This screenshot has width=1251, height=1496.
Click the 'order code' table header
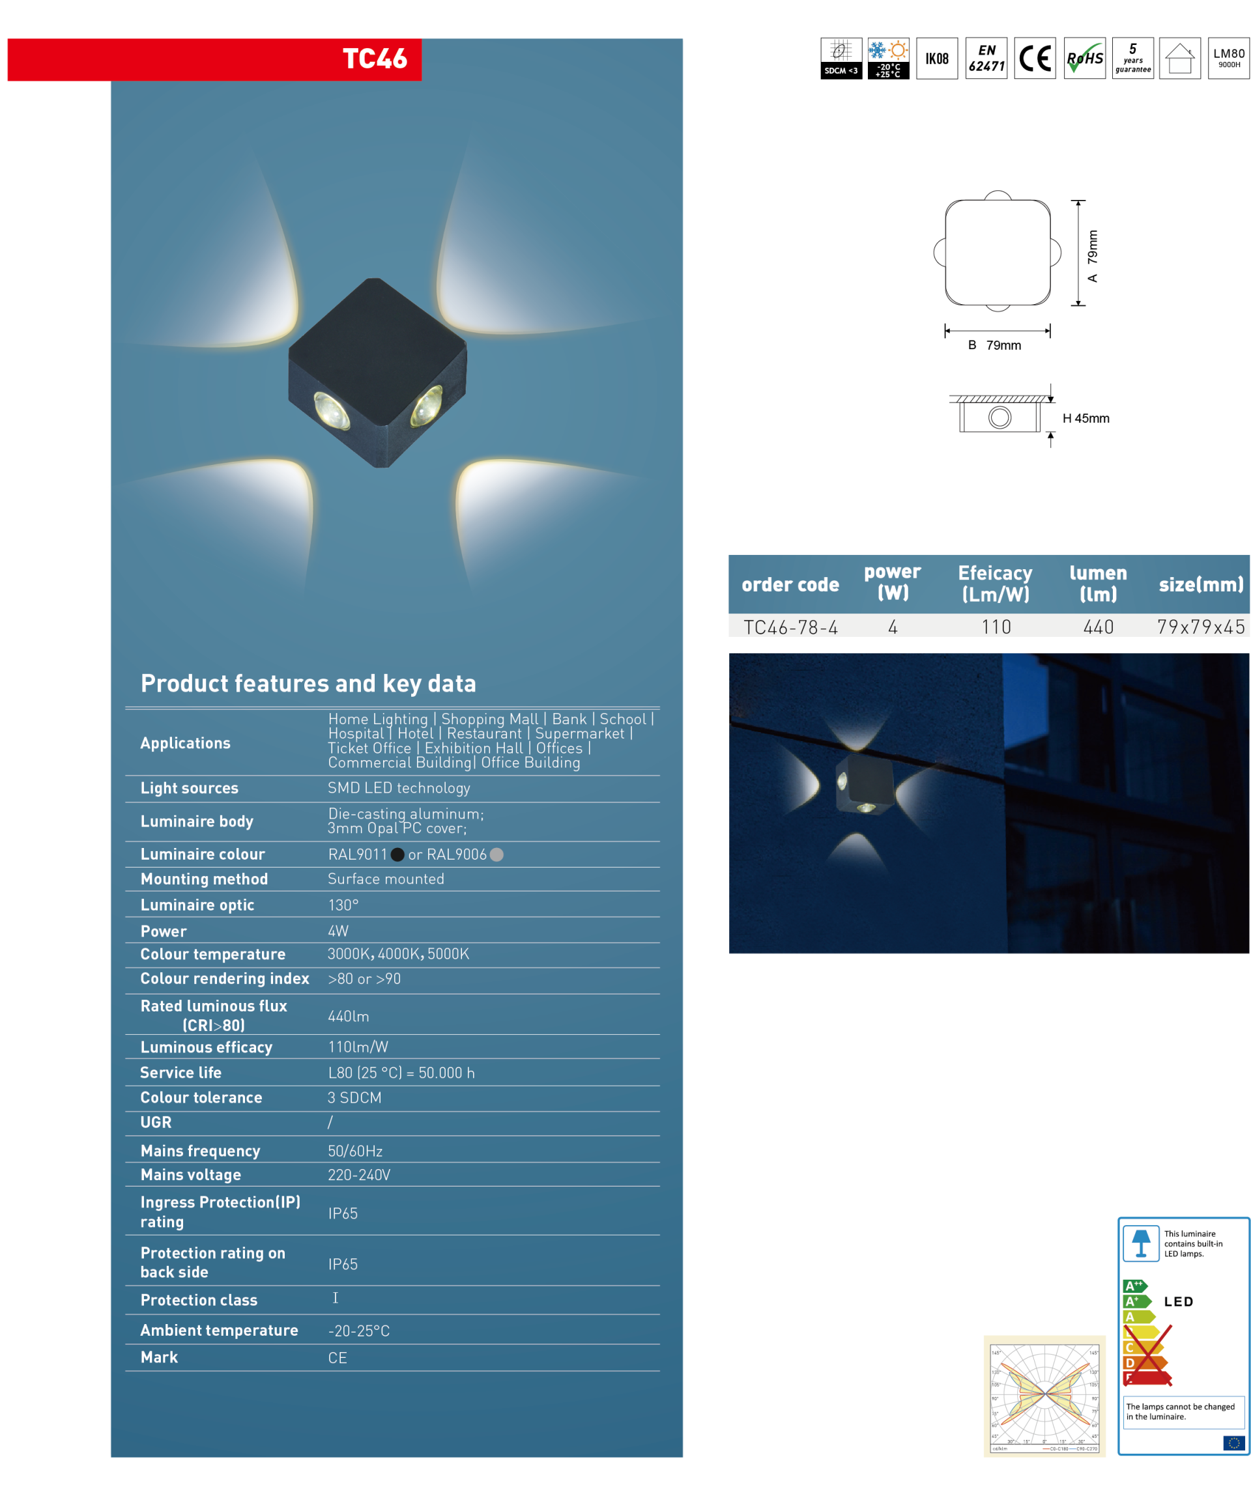tap(790, 585)
